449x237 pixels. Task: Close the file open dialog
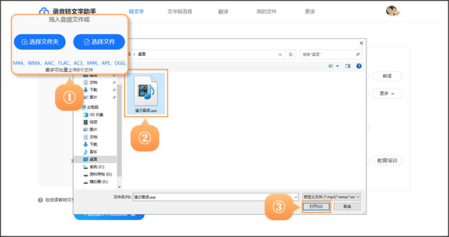pyautogui.click(x=362, y=43)
